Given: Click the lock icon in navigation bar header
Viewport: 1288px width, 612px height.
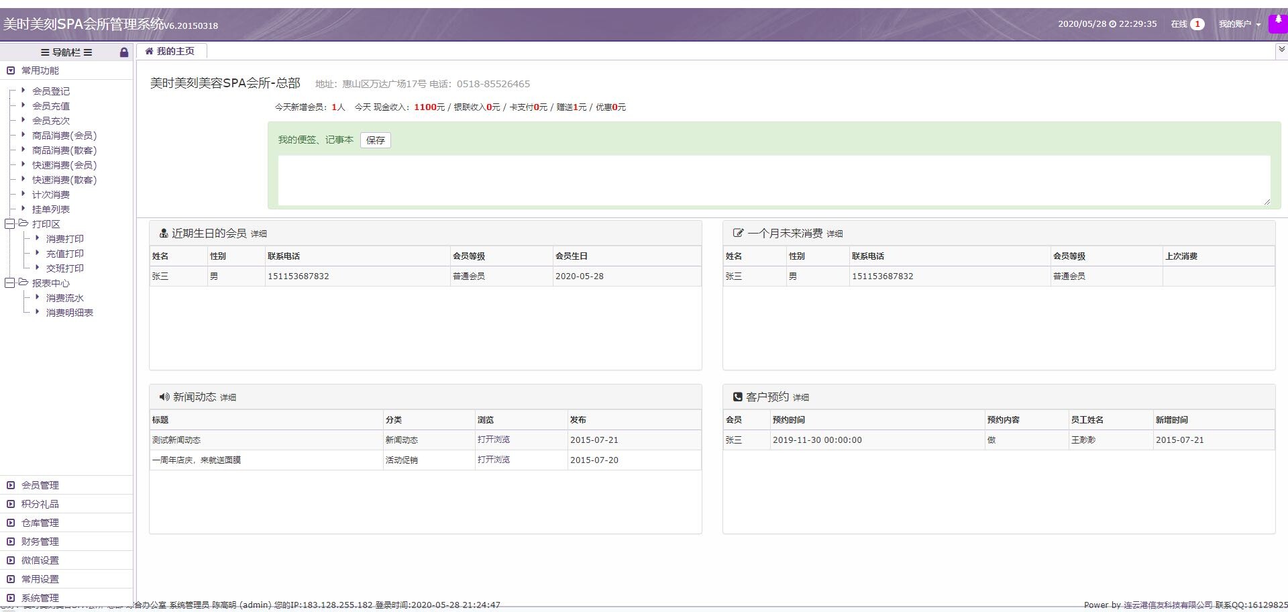Looking at the screenshot, I should pos(124,52).
